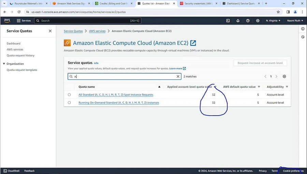This screenshot has height=174, width=307.
Task: Open Running On-Demand Standard instances quota
Action: point(119,103)
